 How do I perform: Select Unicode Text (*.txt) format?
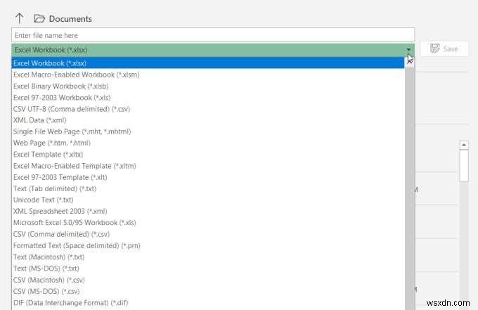[x=208, y=200]
